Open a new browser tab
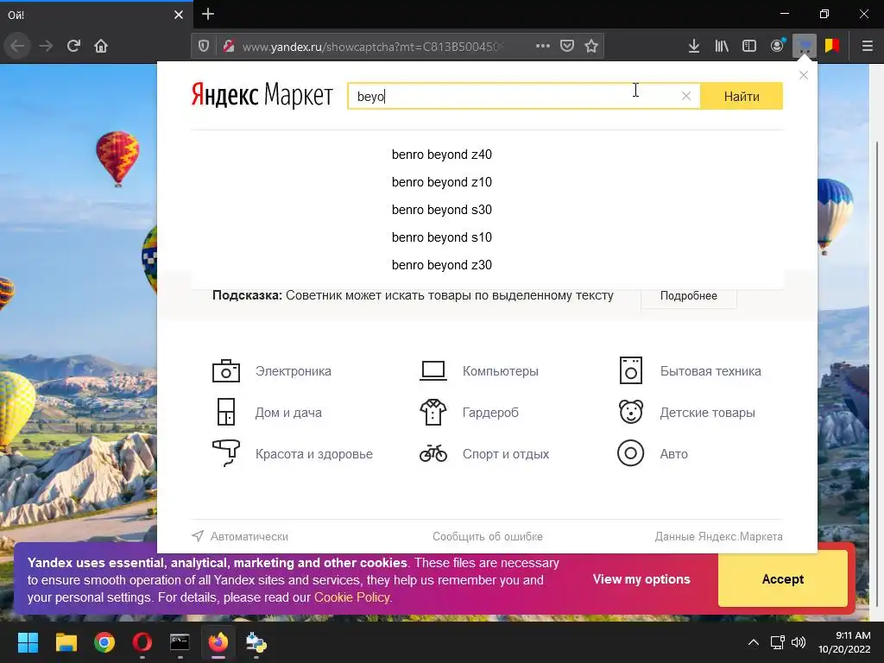This screenshot has width=884, height=663. point(208,14)
